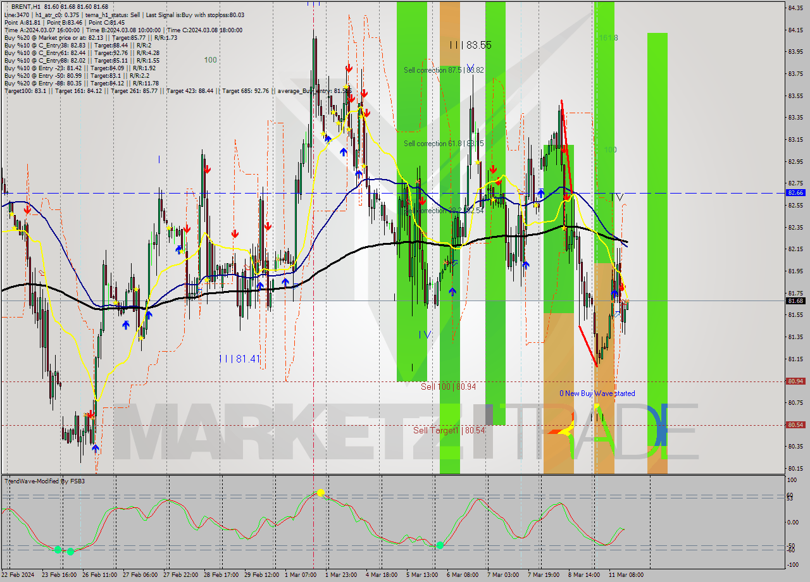Click the 'Sell correction 61.8 | 83.15' label
810x582 pixels.
[444, 144]
